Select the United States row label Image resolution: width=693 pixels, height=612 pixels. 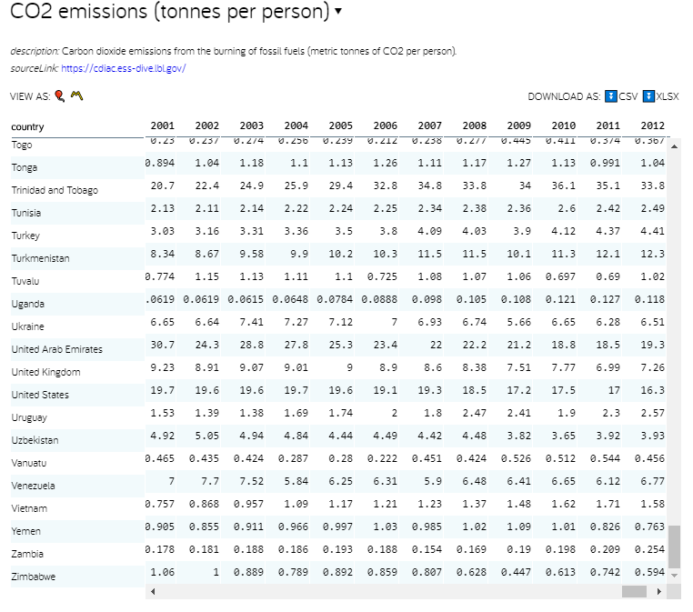(x=39, y=395)
